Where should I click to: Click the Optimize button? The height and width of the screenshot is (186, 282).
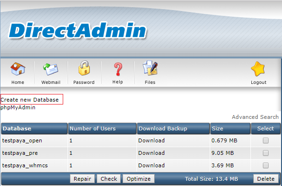click(x=139, y=179)
